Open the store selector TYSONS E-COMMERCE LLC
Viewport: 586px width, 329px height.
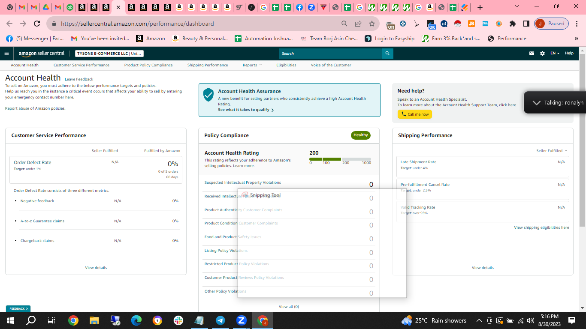pos(109,54)
